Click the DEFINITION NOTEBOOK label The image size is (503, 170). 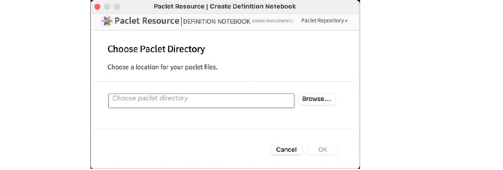tap(217, 21)
